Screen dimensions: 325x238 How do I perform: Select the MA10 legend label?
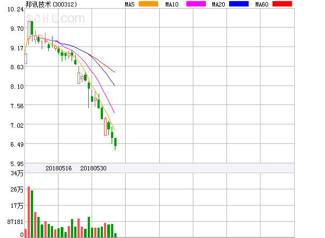172,4
